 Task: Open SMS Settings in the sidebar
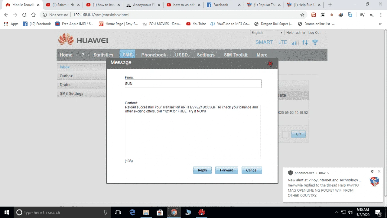coord(82,94)
